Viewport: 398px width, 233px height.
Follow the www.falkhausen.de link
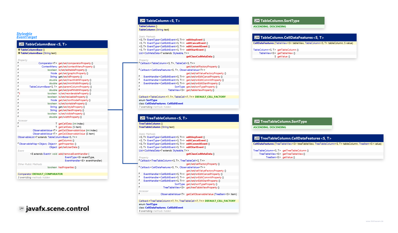(x=374, y=221)
